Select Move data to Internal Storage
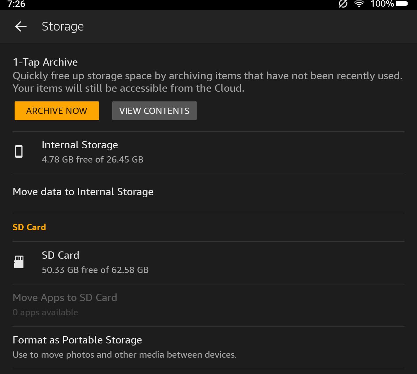 coord(83,192)
